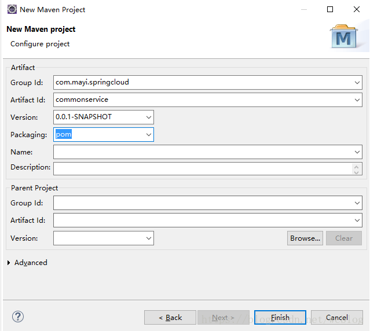This screenshot has width=370, height=331.
Task: Open Parent Project Version dropdown arrow
Action: coord(148,238)
